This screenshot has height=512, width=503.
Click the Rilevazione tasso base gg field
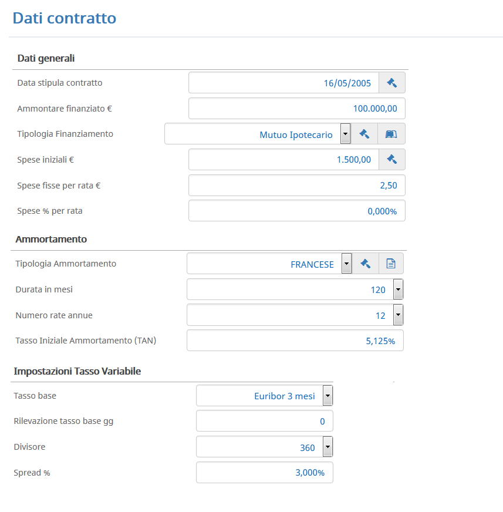pos(264,421)
